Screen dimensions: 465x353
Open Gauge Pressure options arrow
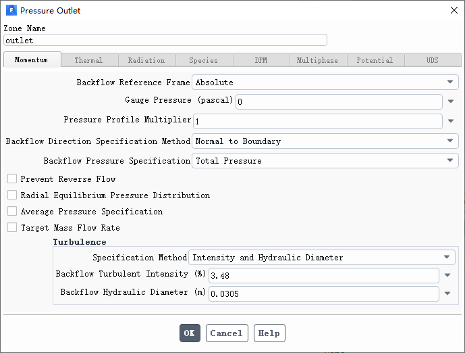click(451, 101)
